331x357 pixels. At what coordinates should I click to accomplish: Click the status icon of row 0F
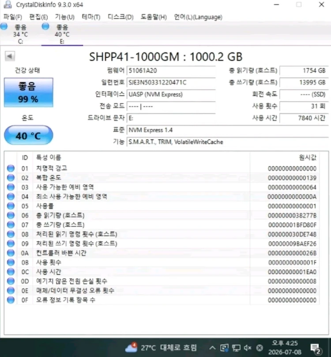tap(11, 300)
